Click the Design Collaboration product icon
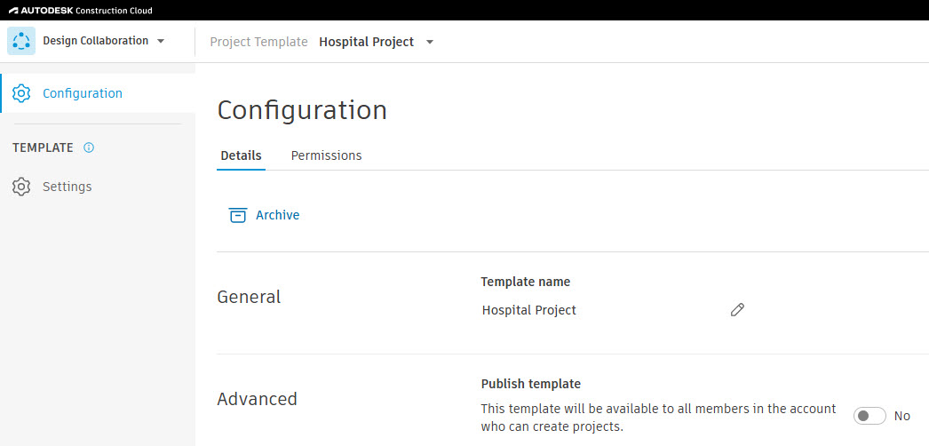This screenshot has height=446, width=929. pos(21,41)
